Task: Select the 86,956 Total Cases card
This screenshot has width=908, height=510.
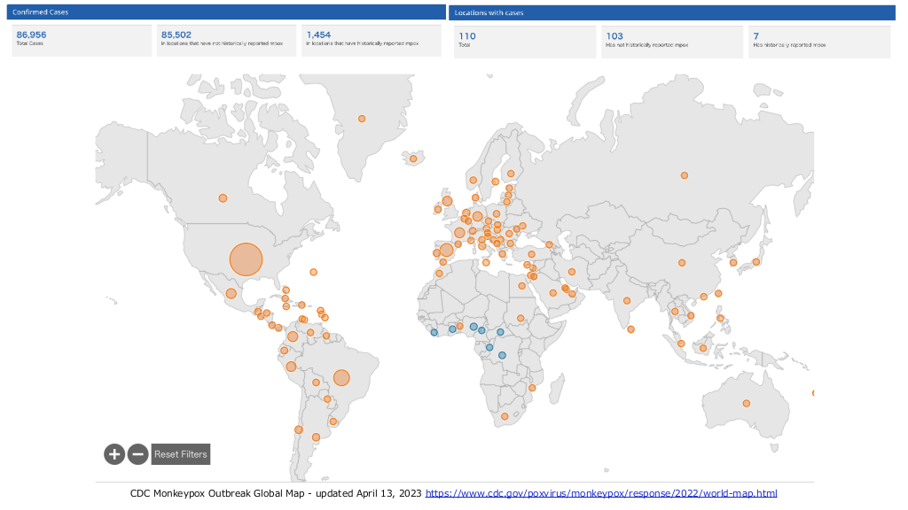Action: pyautogui.click(x=82, y=41)
